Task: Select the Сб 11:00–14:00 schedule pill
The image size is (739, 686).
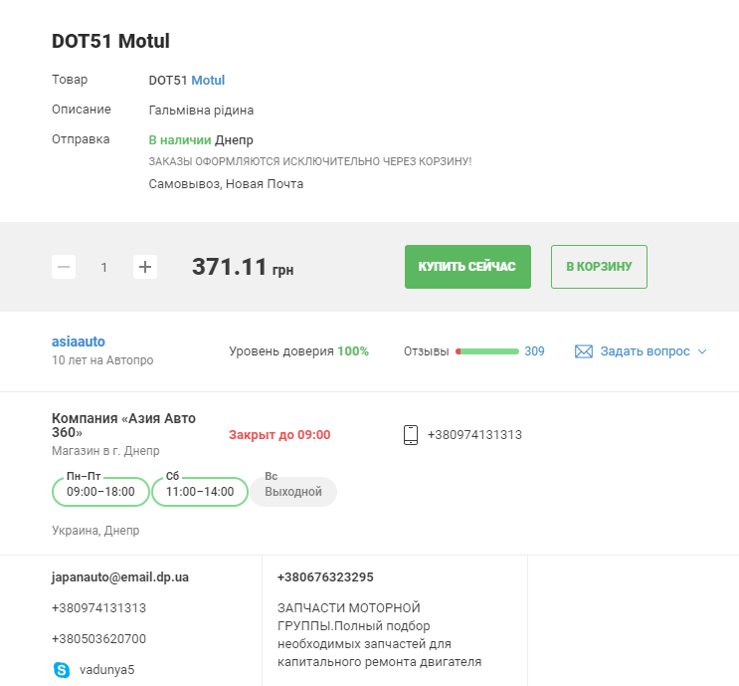Action: click(x=199, y=492)
